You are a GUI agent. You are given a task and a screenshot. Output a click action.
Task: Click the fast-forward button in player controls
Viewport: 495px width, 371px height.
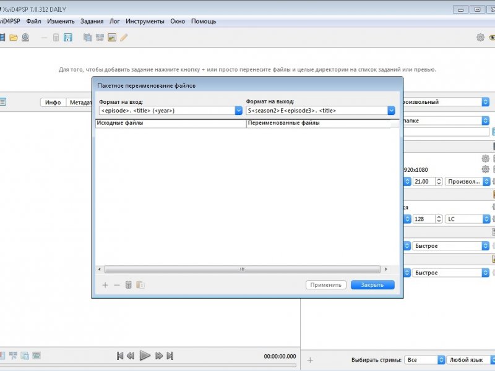click(159, 356)
